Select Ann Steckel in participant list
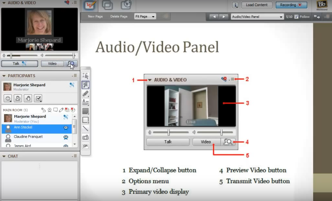 click(37, 129)
